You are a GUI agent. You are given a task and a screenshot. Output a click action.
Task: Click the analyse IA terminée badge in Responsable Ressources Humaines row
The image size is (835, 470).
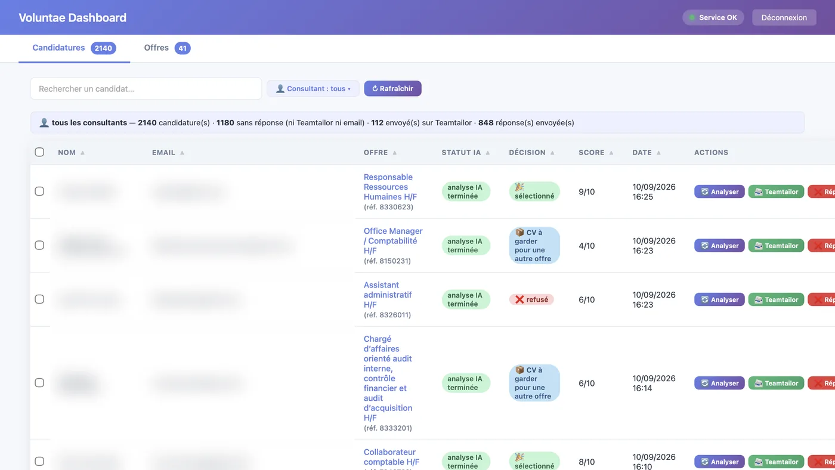466,191
